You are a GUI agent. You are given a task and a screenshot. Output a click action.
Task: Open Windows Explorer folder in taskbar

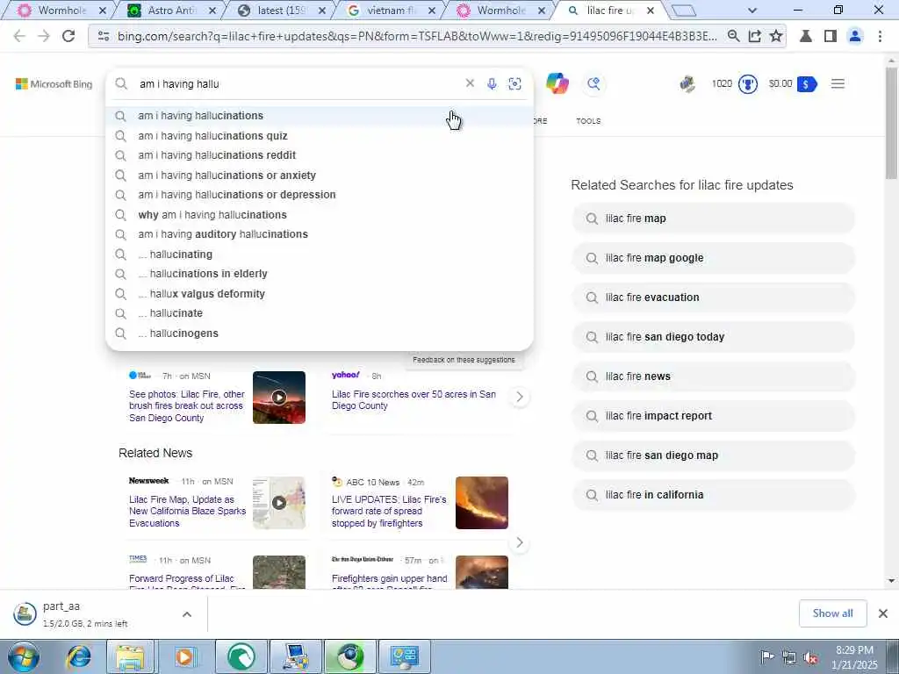130,656
